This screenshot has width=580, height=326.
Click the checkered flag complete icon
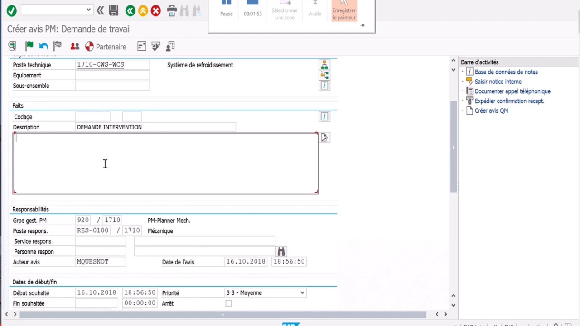click(x=58, y=46)
